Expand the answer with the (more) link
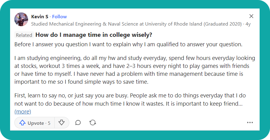The width and height of the screenshot is (270, 140). 23,111
